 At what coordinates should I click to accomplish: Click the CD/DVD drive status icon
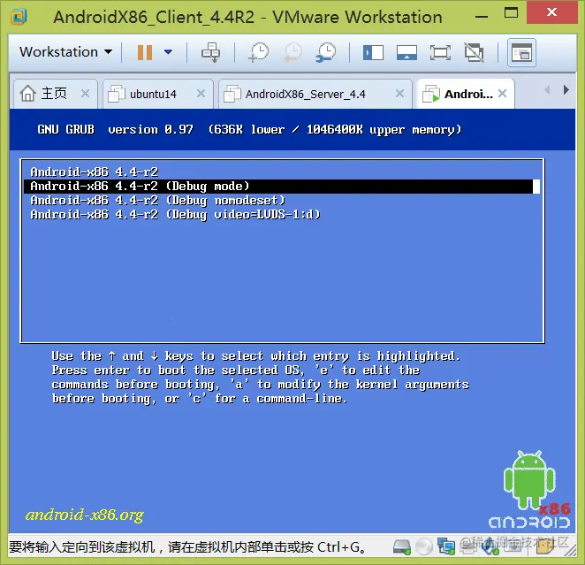tap(424, 547)
